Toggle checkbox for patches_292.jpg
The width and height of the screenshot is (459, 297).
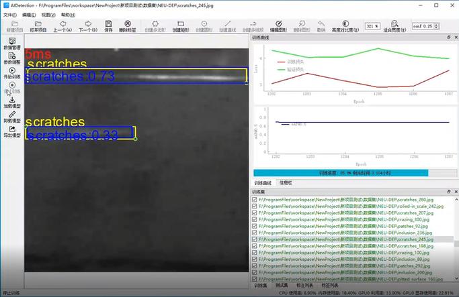[x=255, y=265]
